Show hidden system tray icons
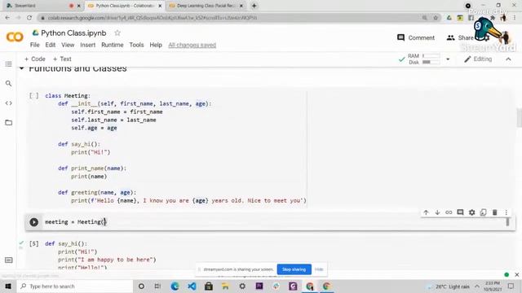Image resolution: width=522 pixels, height=293 pixels. tap(477, 286)
